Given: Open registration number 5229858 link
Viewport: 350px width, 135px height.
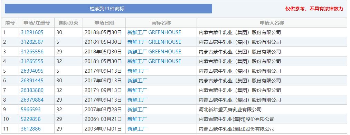Looking at the screenshot, I should point(31,119).
